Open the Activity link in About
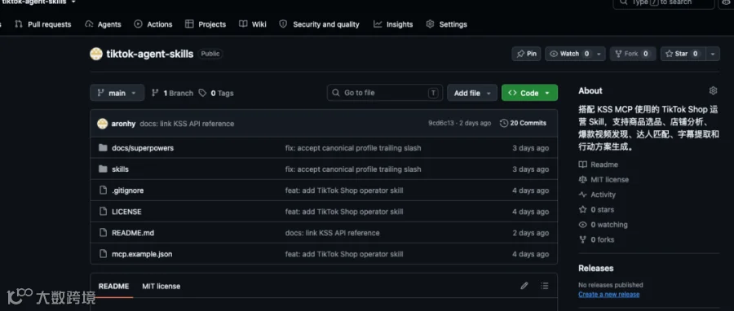This screenshot has width=734, height=311. (x=597, y=195)
